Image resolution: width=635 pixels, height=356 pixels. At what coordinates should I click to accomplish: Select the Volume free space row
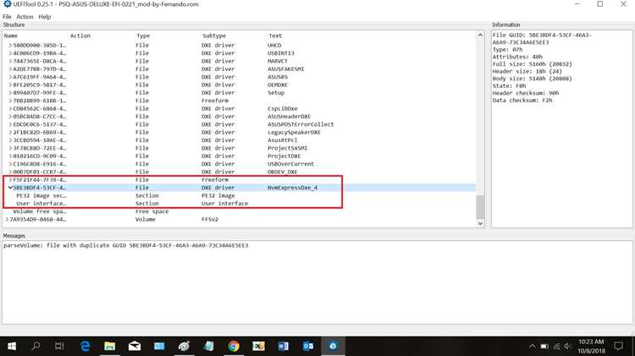pos(239,211)
